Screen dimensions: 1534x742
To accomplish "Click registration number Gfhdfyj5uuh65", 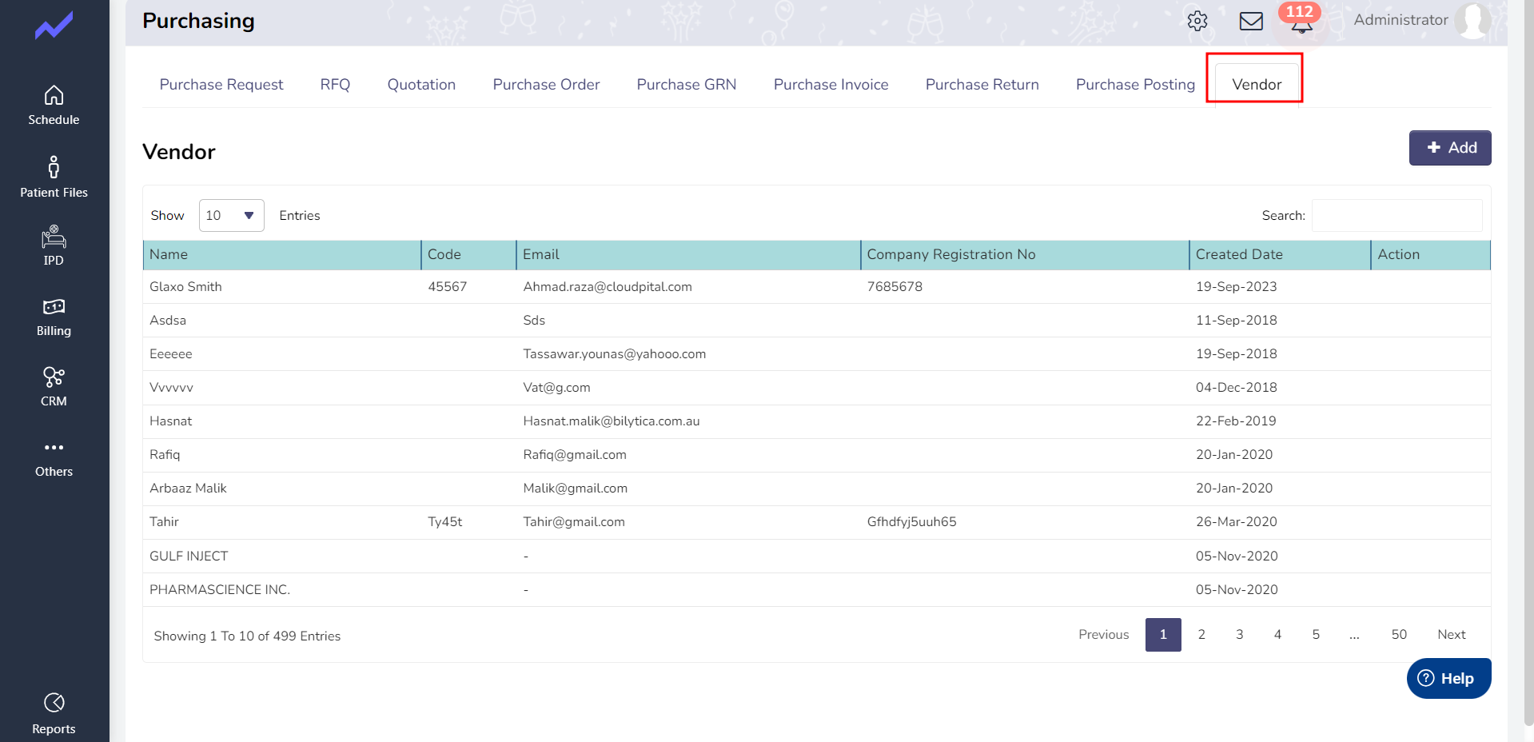I will [x=911, y=522].
